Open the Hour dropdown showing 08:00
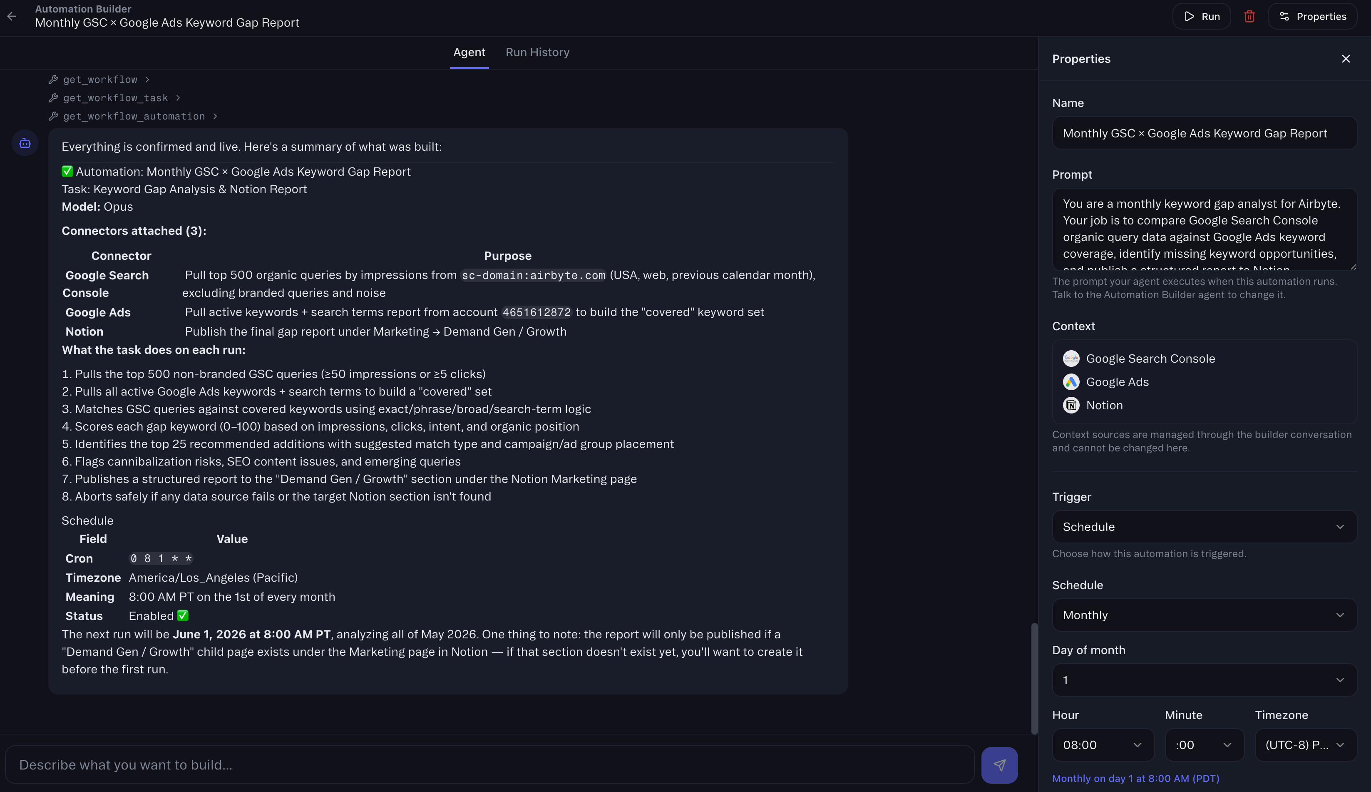Screen dimensions: 1371x792 pos(1103,745)
